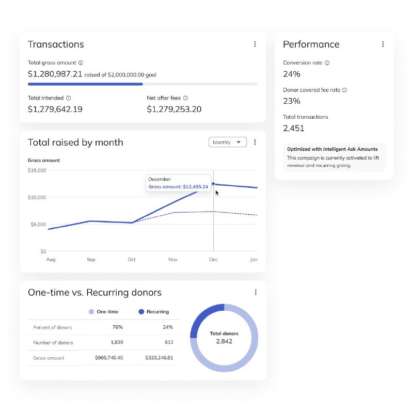Image resolution: width=413 pixels, height=413 pixels.
Task: Open One-time vs. Recurring donors menu
Action: [255, 292]
